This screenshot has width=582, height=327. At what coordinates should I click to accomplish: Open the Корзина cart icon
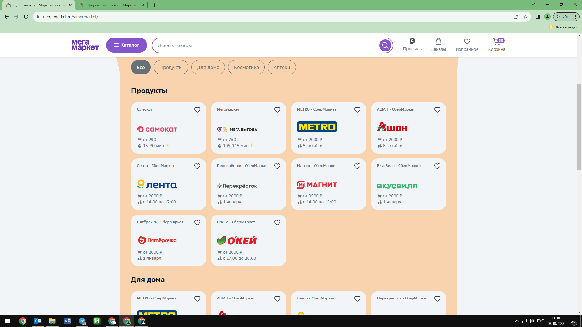(x=497, y=41)
